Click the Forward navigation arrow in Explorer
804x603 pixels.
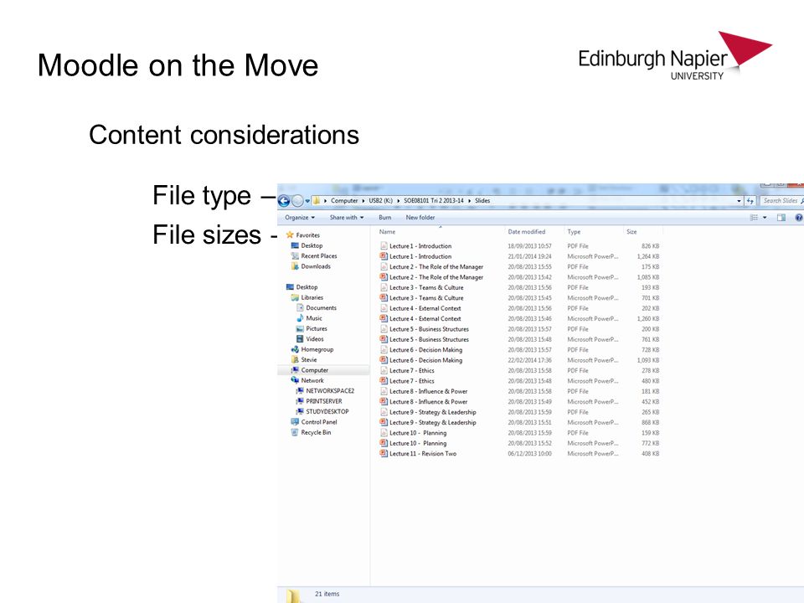point(297,201)
